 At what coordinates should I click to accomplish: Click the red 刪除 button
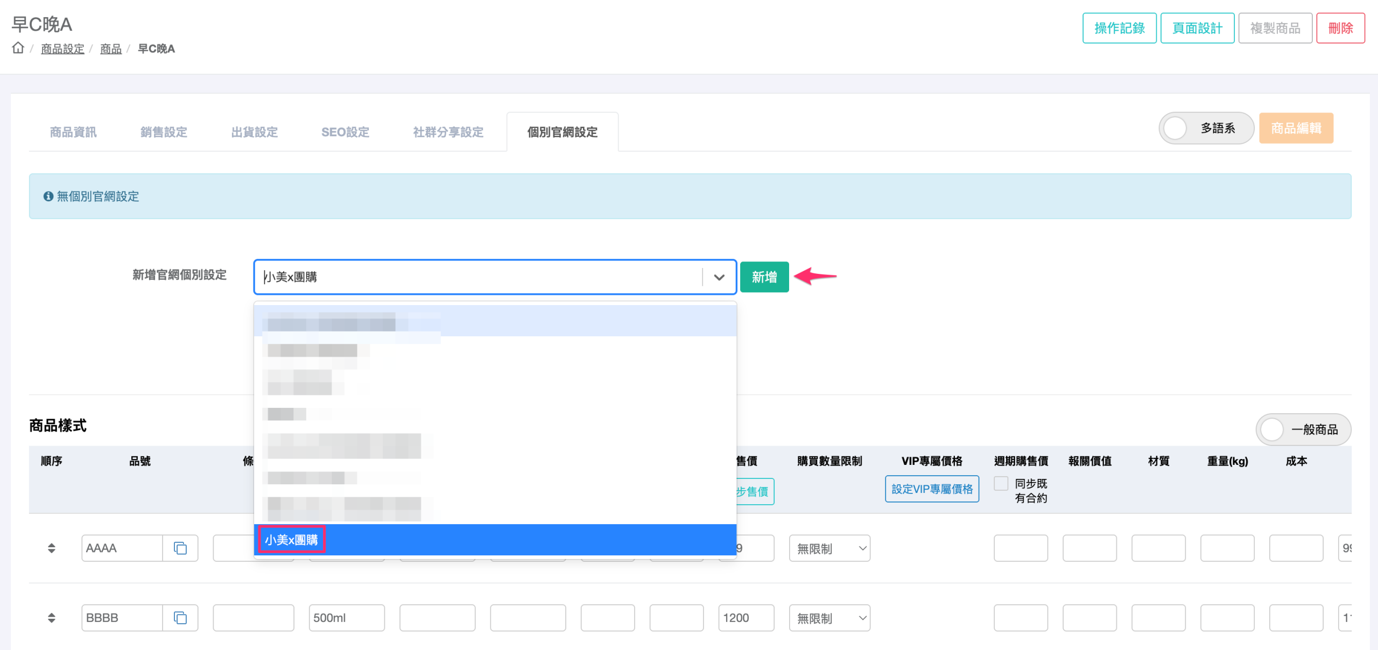(x=1340, y=28)
